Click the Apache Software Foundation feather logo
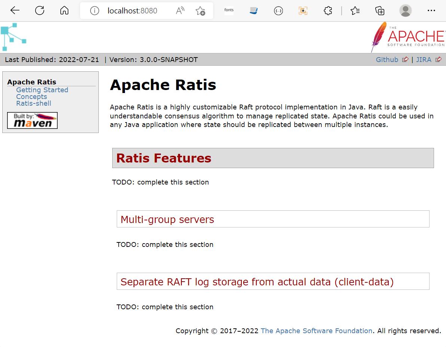Viewport: 446px width, 347px height. click(x=408, y=37)
